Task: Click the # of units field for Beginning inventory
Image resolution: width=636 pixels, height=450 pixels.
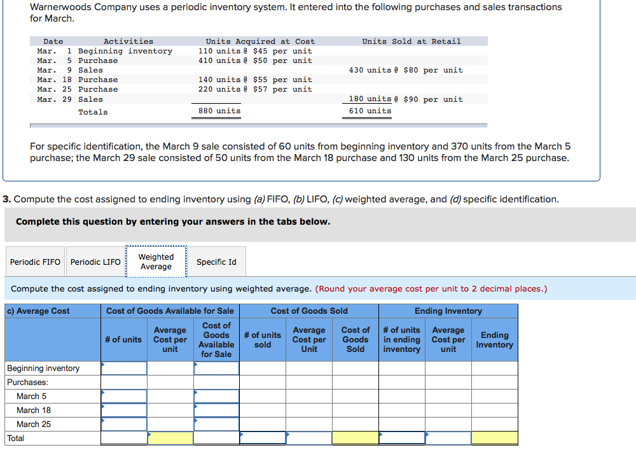Action: tap(124, 368)
